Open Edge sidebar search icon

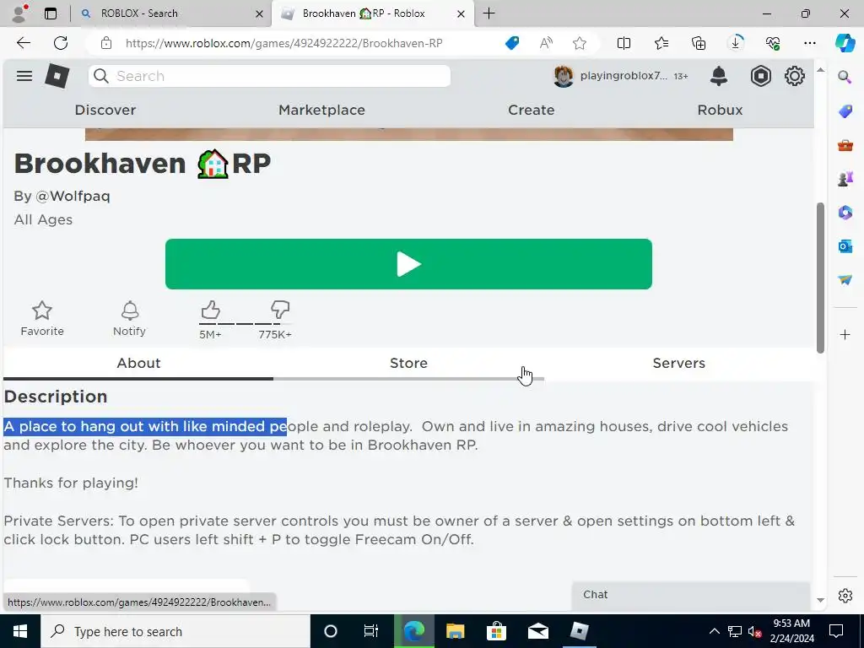tap(845, 77)
